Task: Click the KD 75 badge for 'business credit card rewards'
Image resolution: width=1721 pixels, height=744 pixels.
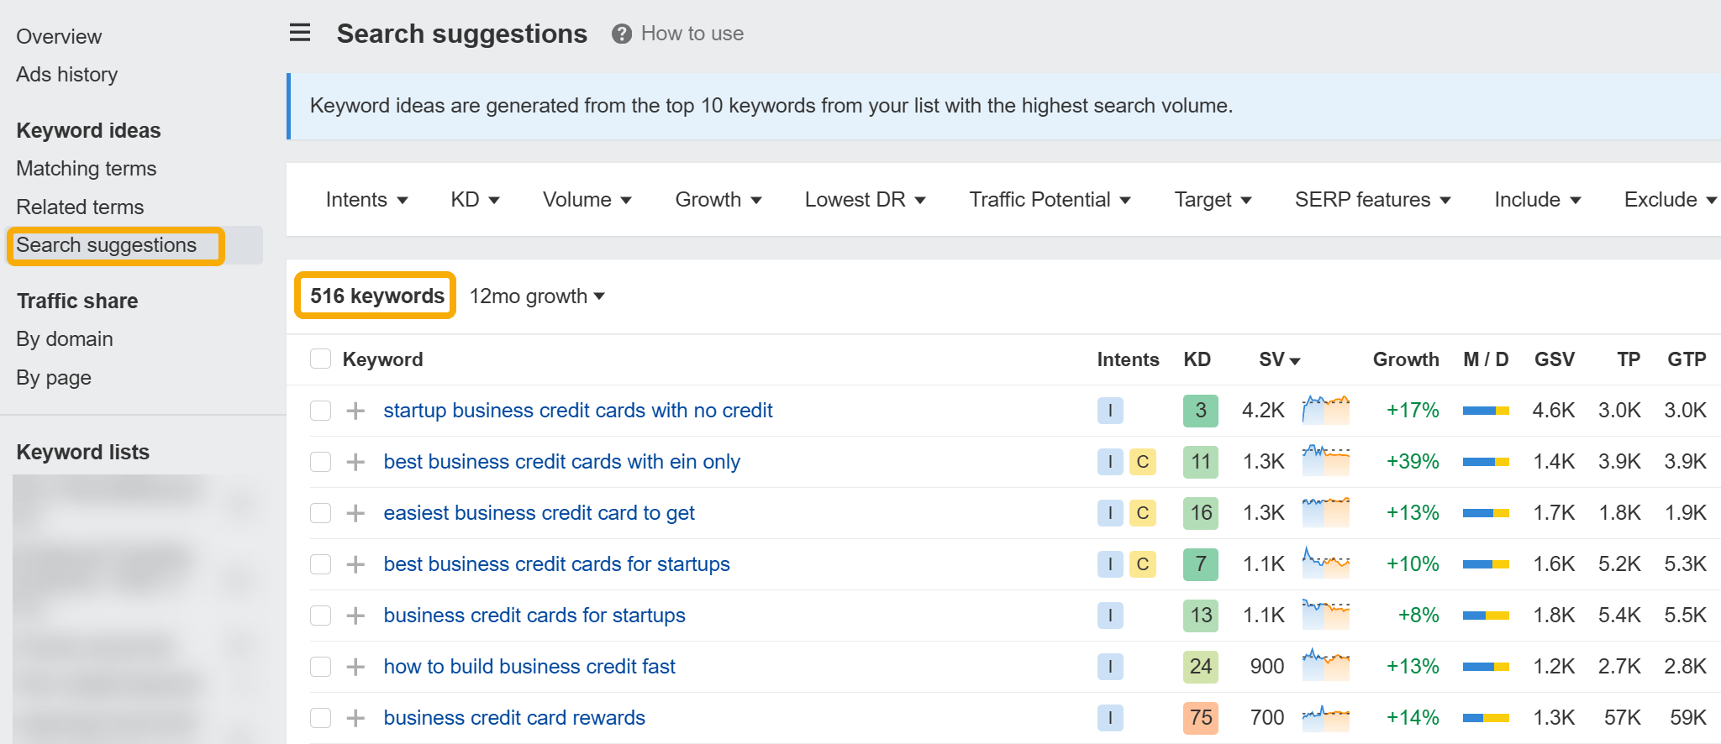Action: [1200, 718]
